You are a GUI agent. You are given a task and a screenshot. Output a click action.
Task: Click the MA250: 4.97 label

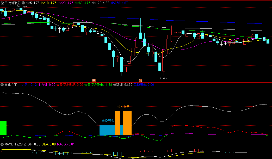click(119, 3)
